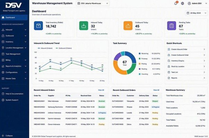Click the Create Inbound Order shortcut icon
Screen dimensions: 209x138
(x=169, y=49)
